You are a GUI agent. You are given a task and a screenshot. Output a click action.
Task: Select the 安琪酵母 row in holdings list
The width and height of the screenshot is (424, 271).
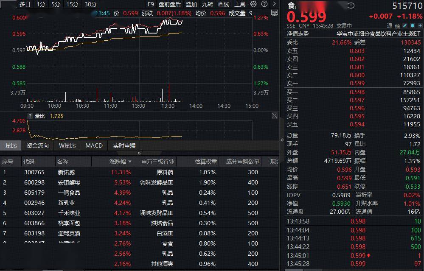pos(69,182)
